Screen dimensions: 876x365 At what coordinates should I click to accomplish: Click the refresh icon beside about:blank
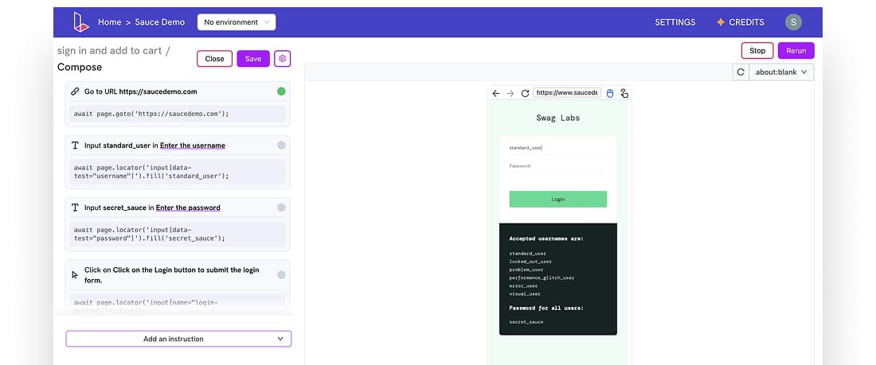[741, 72]
